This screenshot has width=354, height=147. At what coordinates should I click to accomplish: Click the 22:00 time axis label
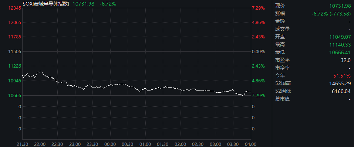[x=40, y=144]
